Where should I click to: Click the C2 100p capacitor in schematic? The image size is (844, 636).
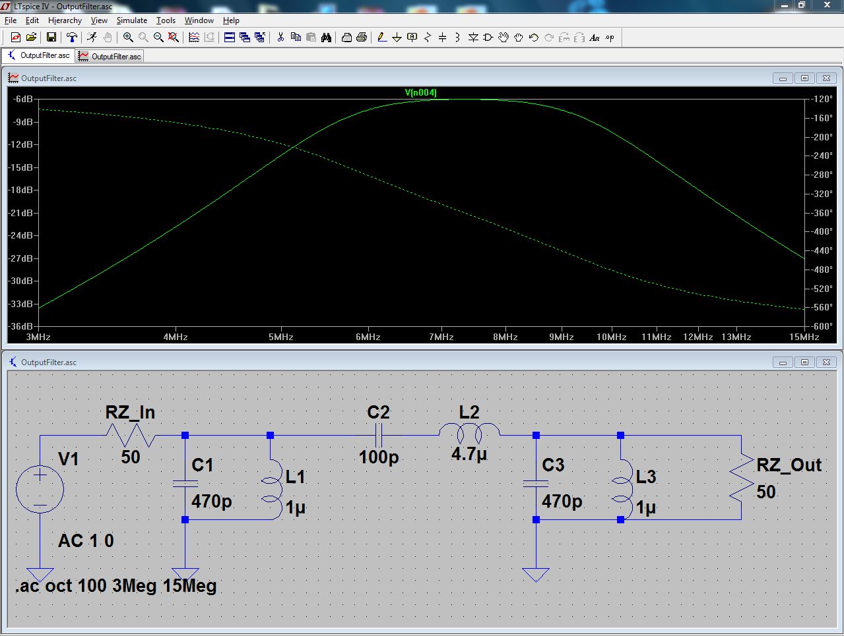click(378, 435)
